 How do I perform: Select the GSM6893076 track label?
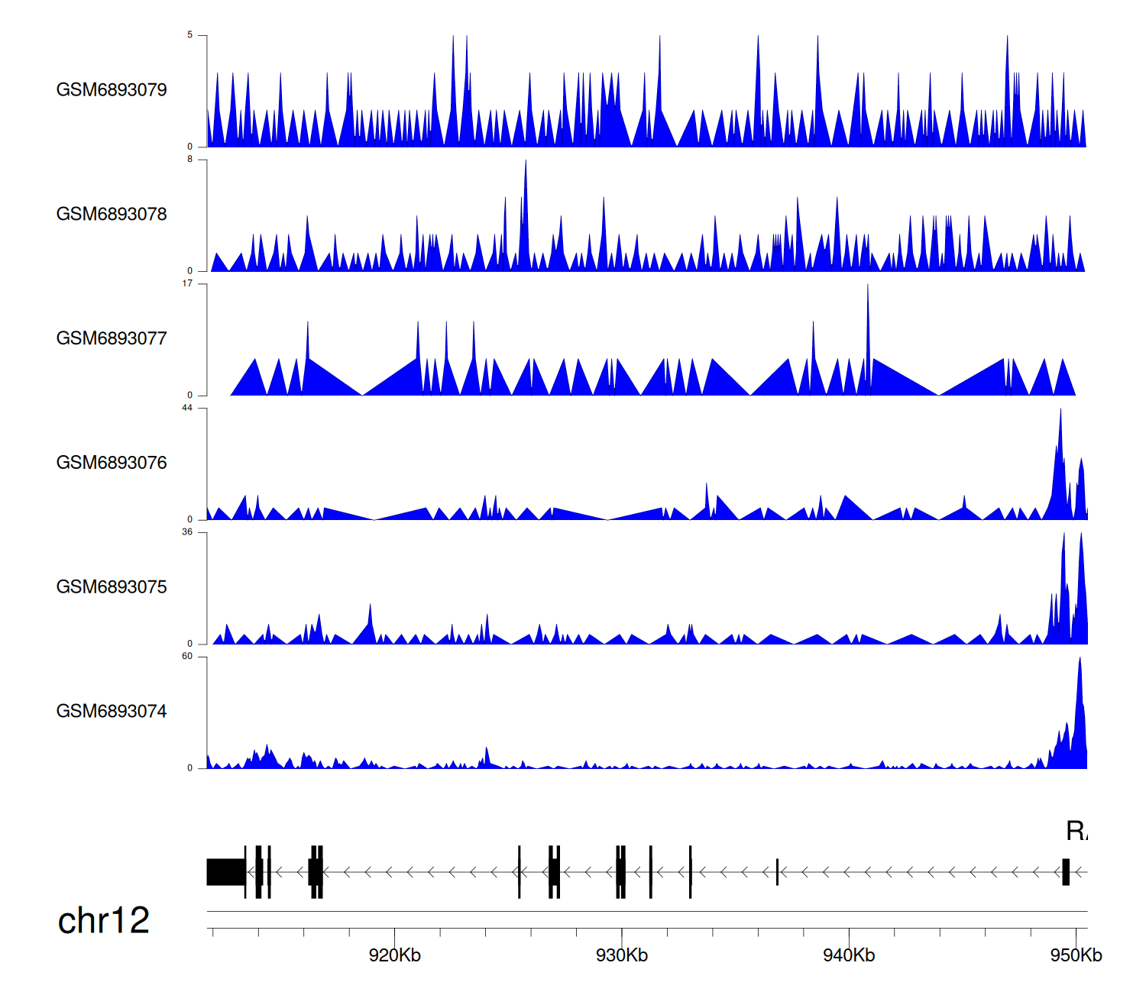(x=112, y=463)
